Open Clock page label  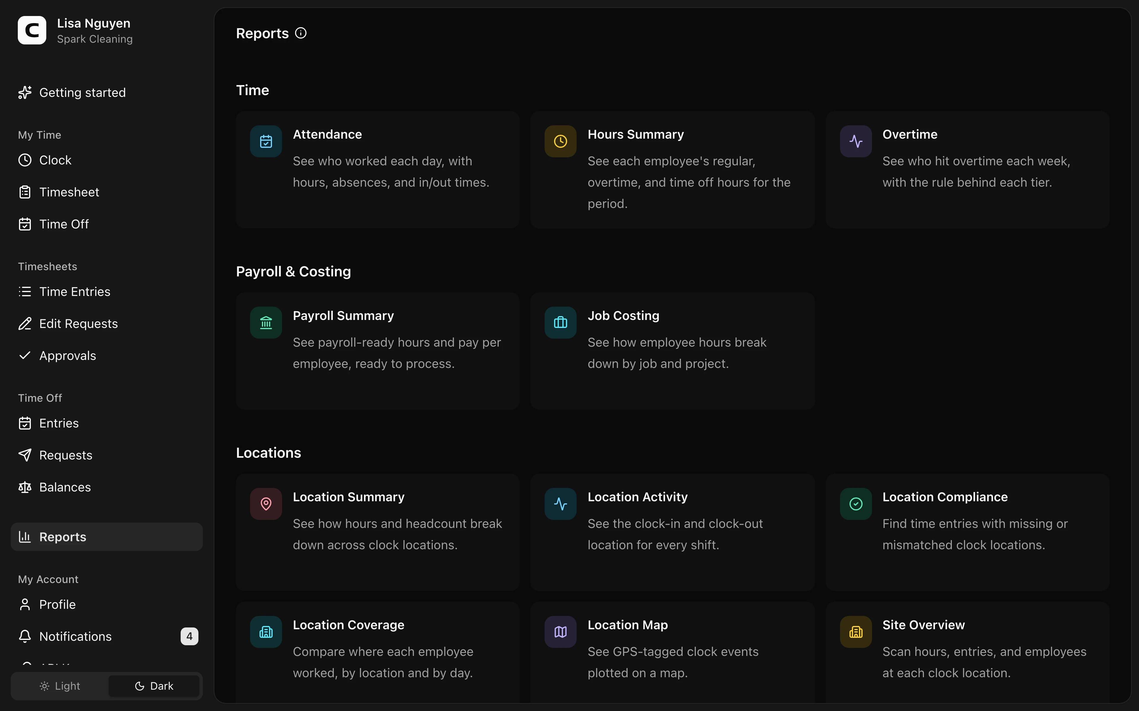click(55, 160)
